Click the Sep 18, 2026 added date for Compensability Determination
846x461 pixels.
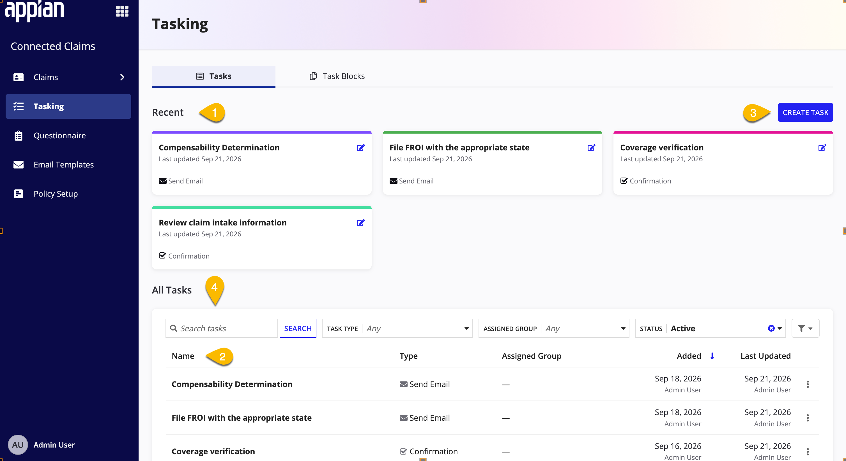(678, 379)
